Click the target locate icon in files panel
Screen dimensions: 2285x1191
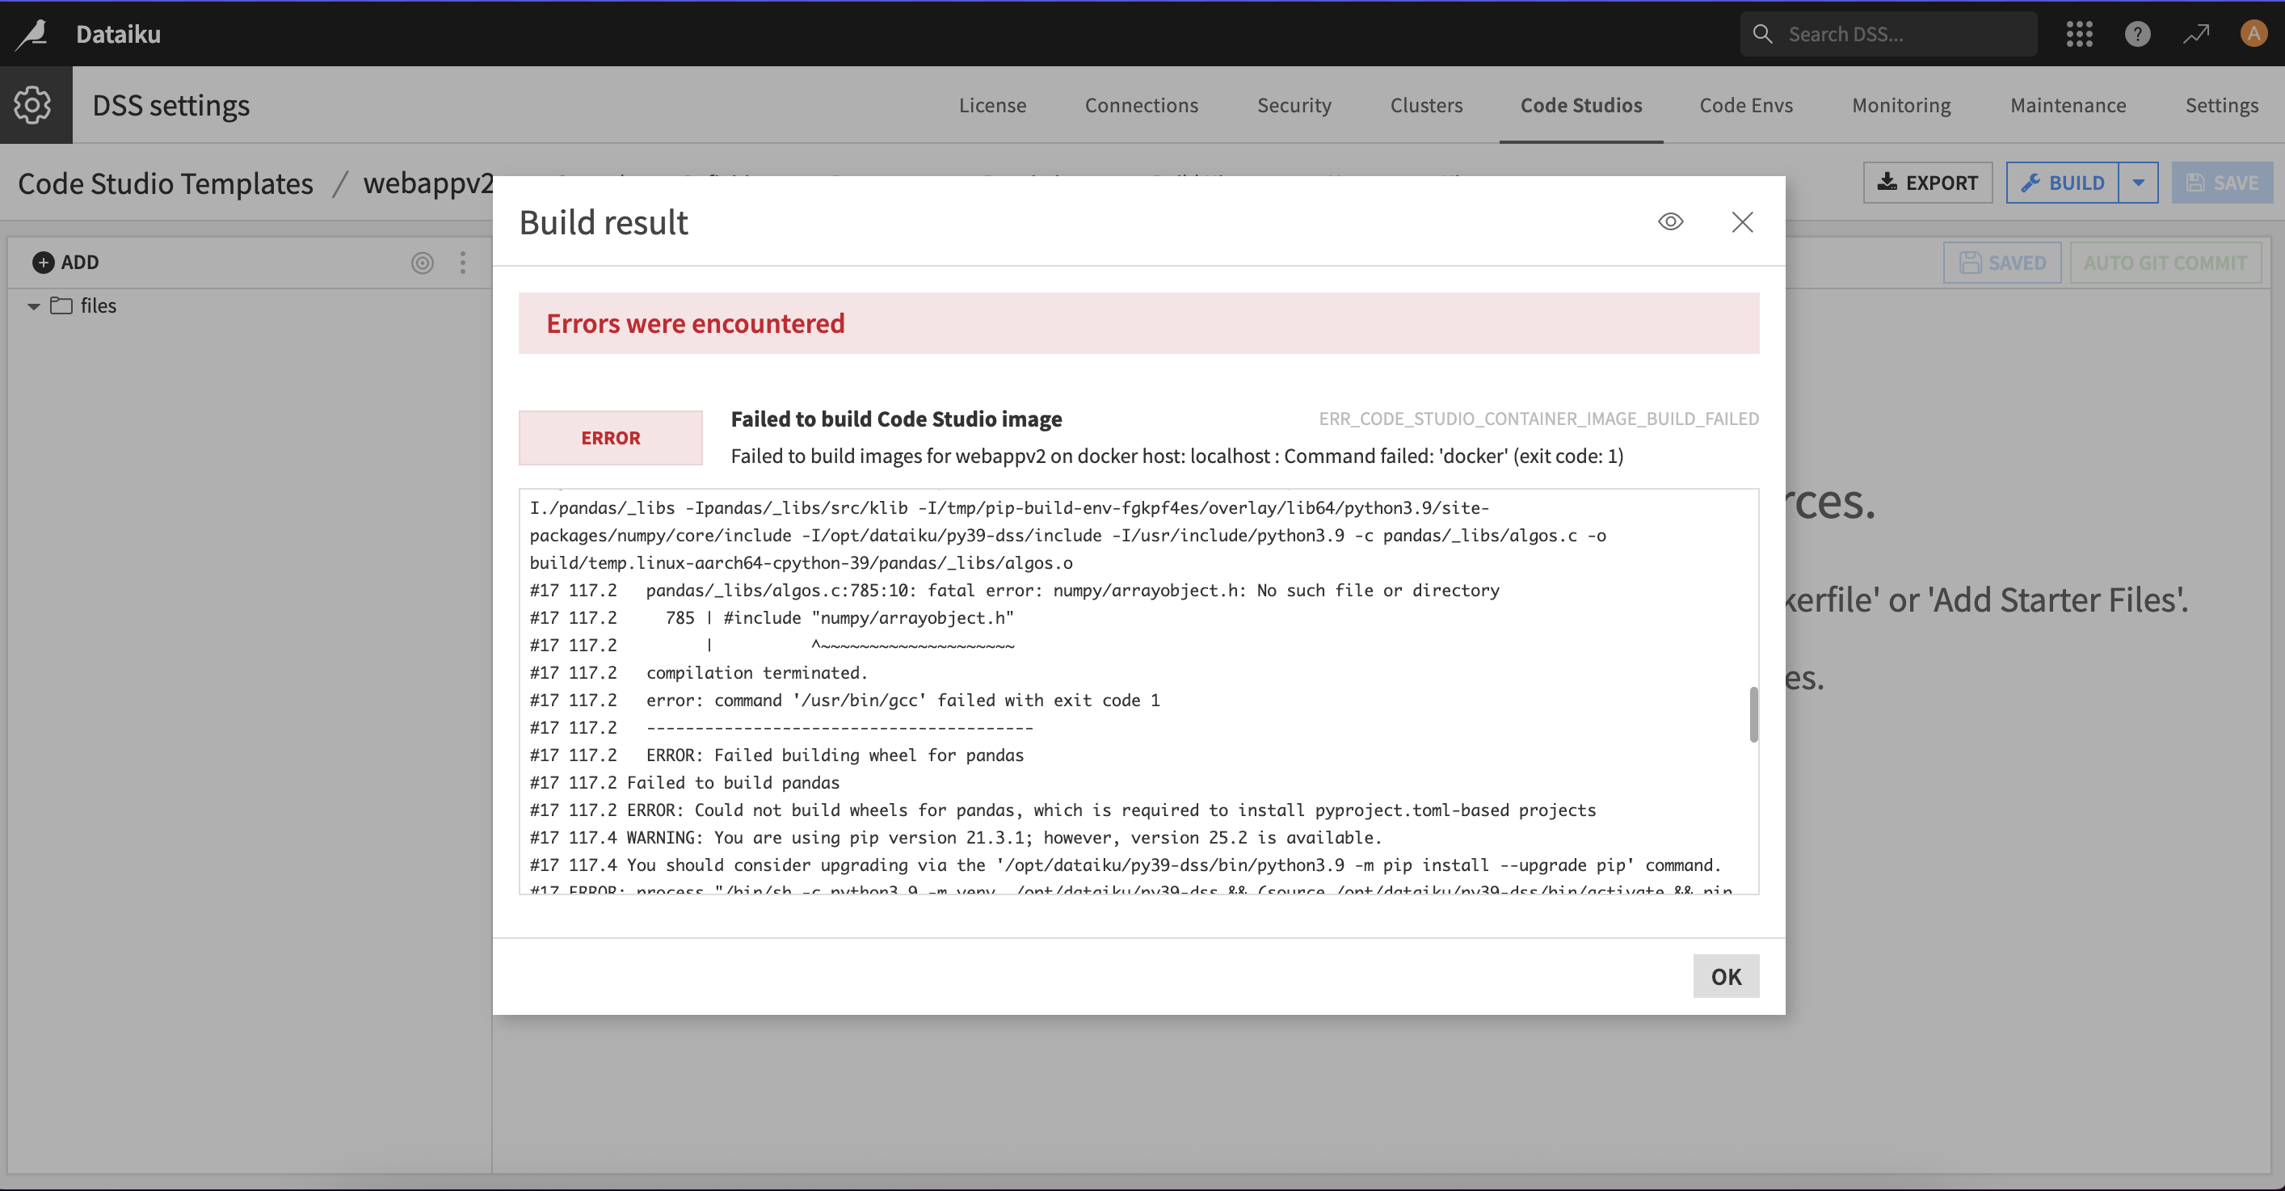pyautogui.click(x=423, y=263)
